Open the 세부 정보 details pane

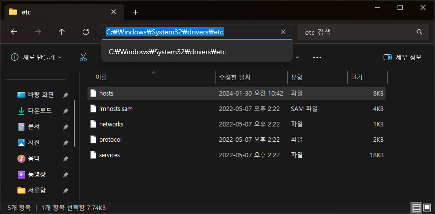tap(403, 57)
